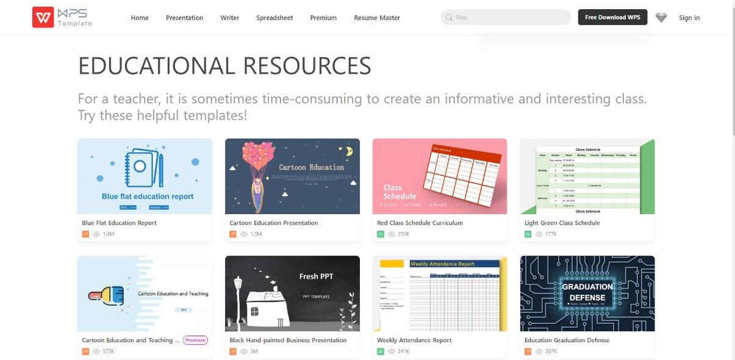
Task: Click the Free Download WPS button
Action: point(612,16)
